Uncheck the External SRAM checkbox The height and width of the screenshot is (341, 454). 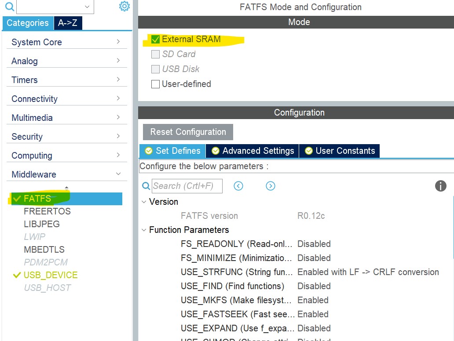[155, 39]
